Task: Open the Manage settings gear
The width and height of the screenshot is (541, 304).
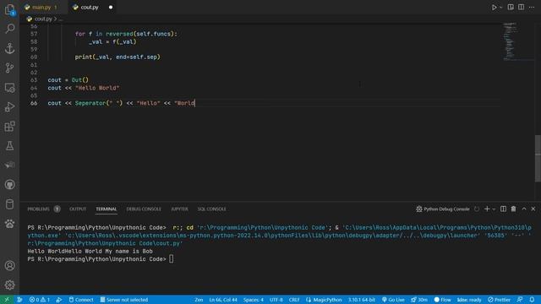Action: 9,285
